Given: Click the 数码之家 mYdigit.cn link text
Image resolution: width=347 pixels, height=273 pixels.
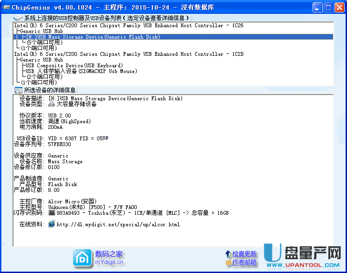Looking at the screenshot, I should click(109, 258).
